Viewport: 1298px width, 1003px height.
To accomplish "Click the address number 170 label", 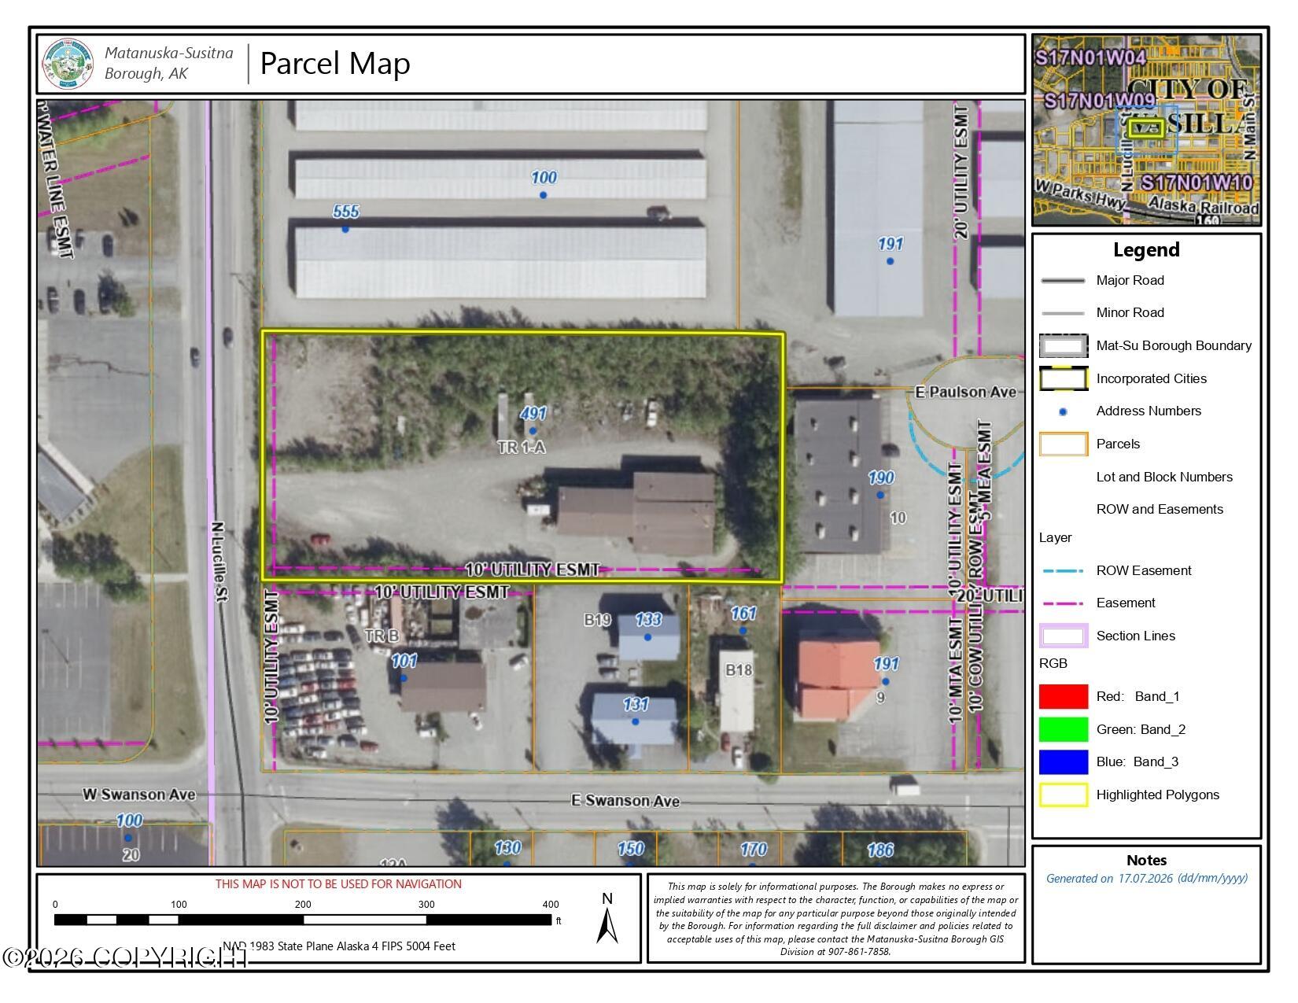I will (754, 849).
